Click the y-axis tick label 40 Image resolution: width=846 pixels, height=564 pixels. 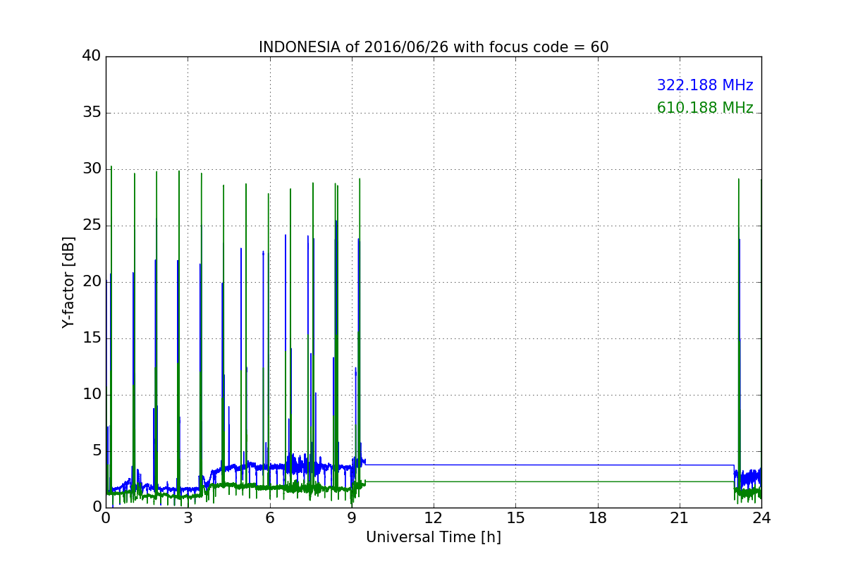click(x=92, y=56)
